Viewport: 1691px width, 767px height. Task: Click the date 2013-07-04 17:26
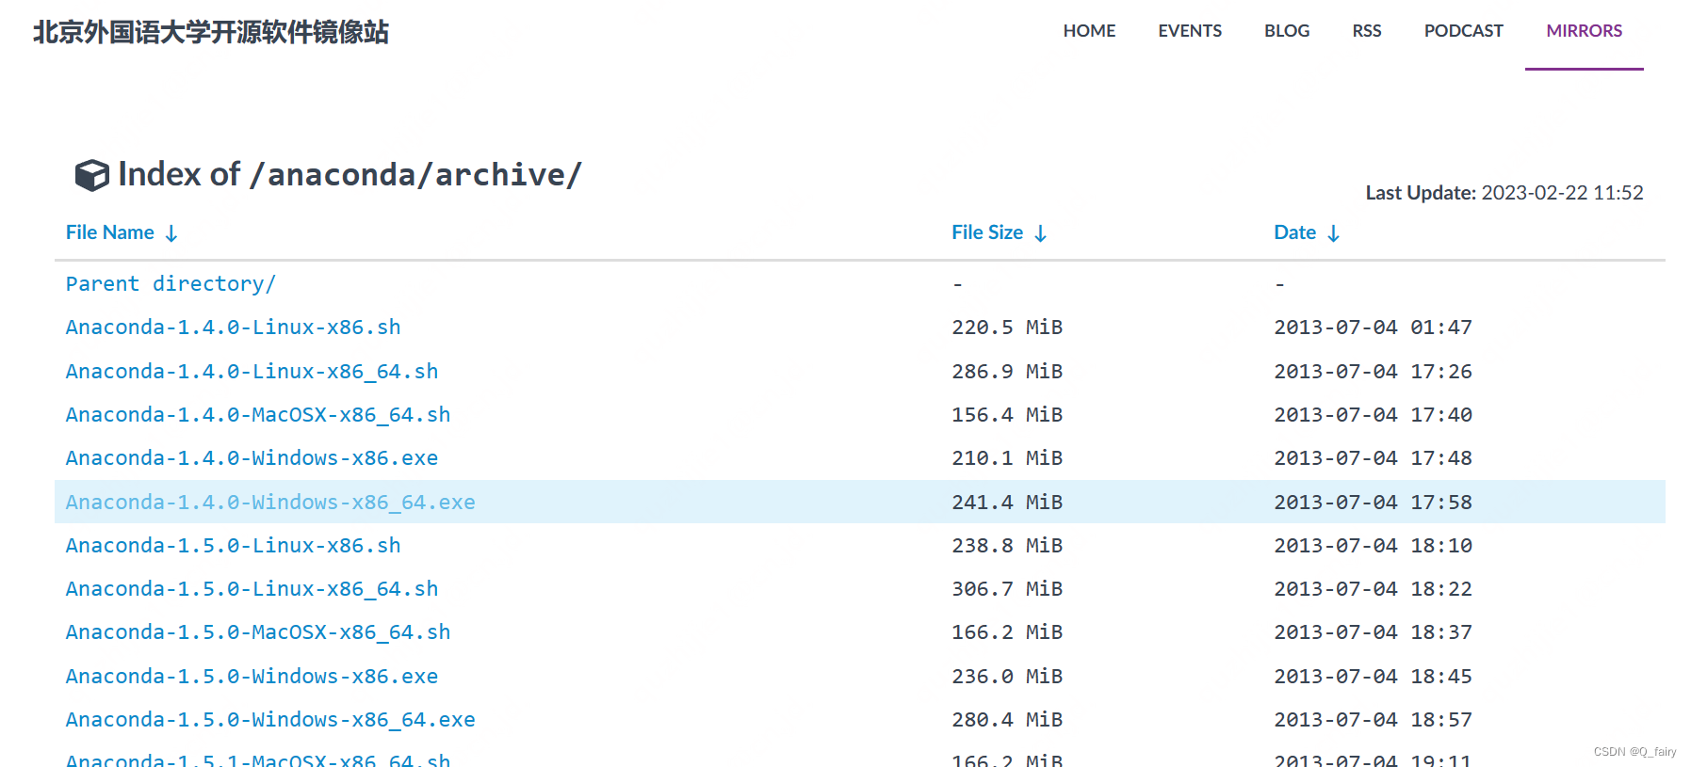(x=1373, y=372)
